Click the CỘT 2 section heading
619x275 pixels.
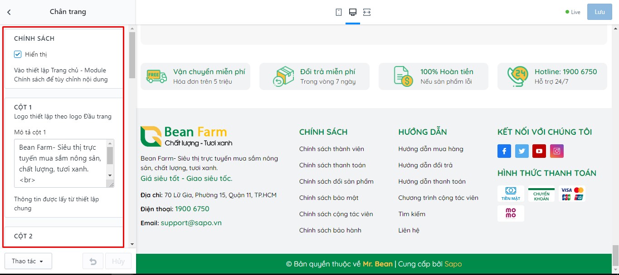[x=23, y=236]
